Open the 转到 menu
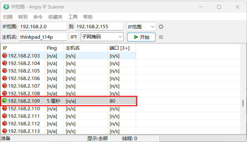Image resolution: width=247 pixels, height=142 pixels. pos(23,17)
